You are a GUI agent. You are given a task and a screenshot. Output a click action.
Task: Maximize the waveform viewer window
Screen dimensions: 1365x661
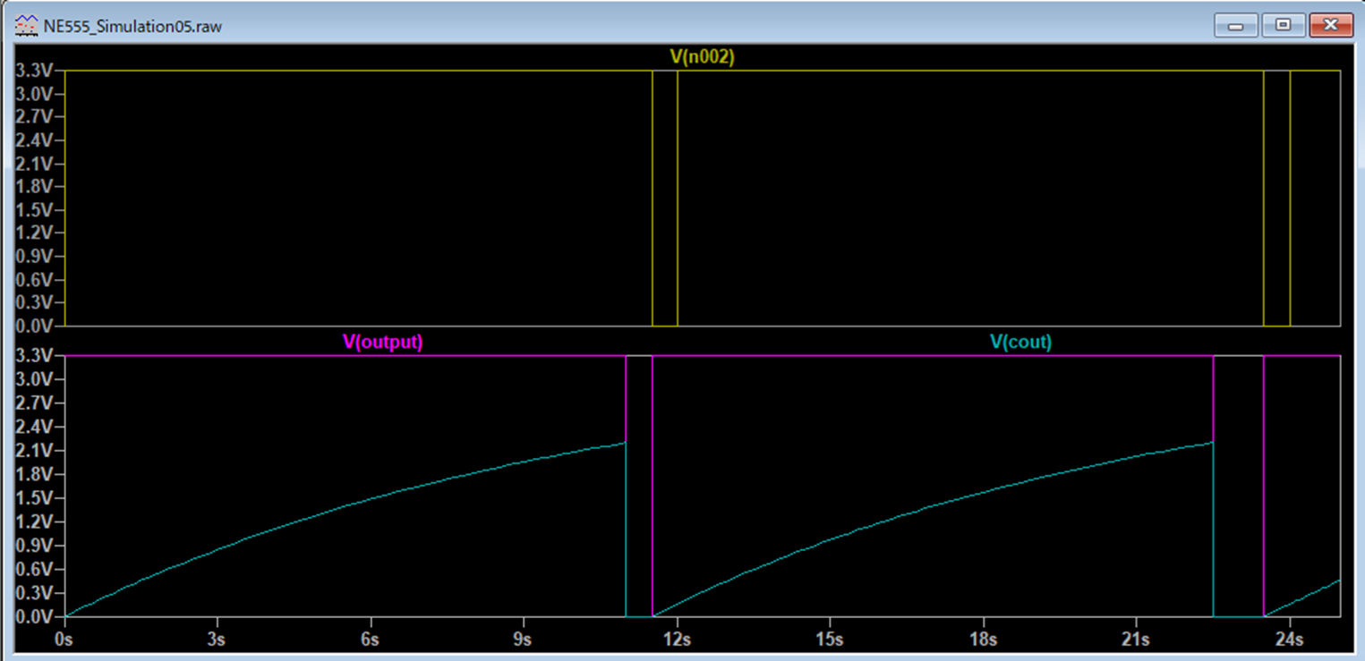(x=1283, y=25)
